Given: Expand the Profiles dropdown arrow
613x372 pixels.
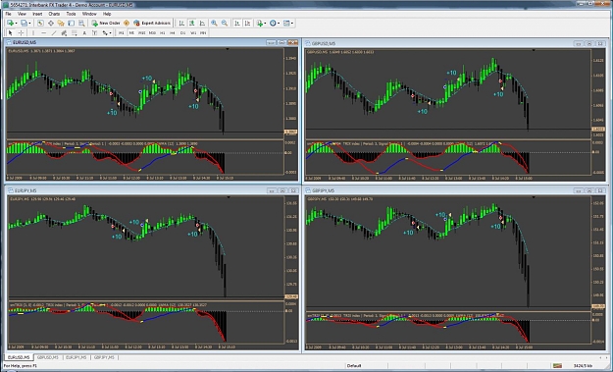Looking at the screenshot, I should click(x=29, y=24).
